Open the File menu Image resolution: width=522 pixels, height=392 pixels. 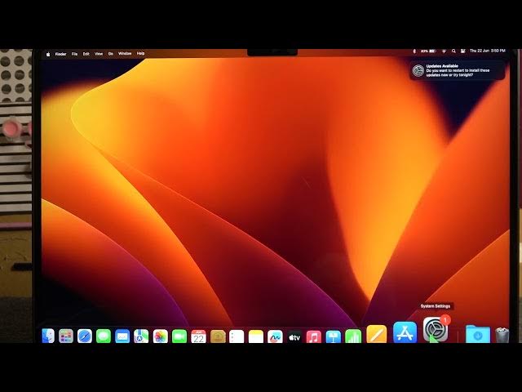tap(74, 54)
